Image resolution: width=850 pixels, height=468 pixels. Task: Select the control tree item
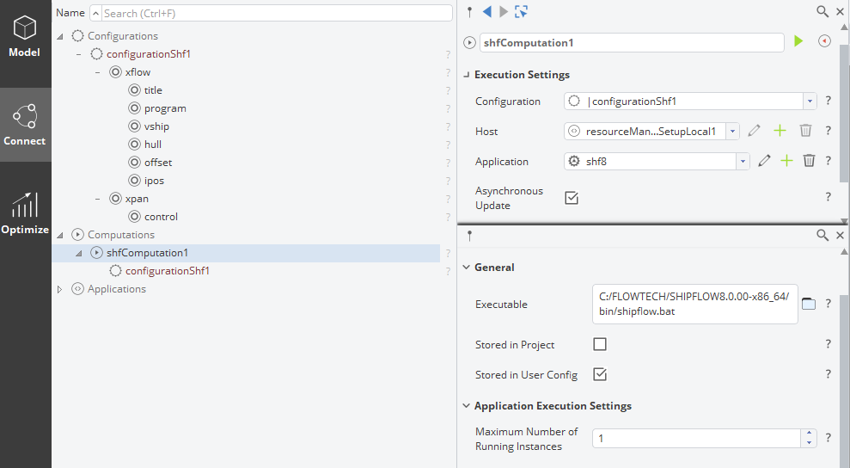tap(161, 217)
